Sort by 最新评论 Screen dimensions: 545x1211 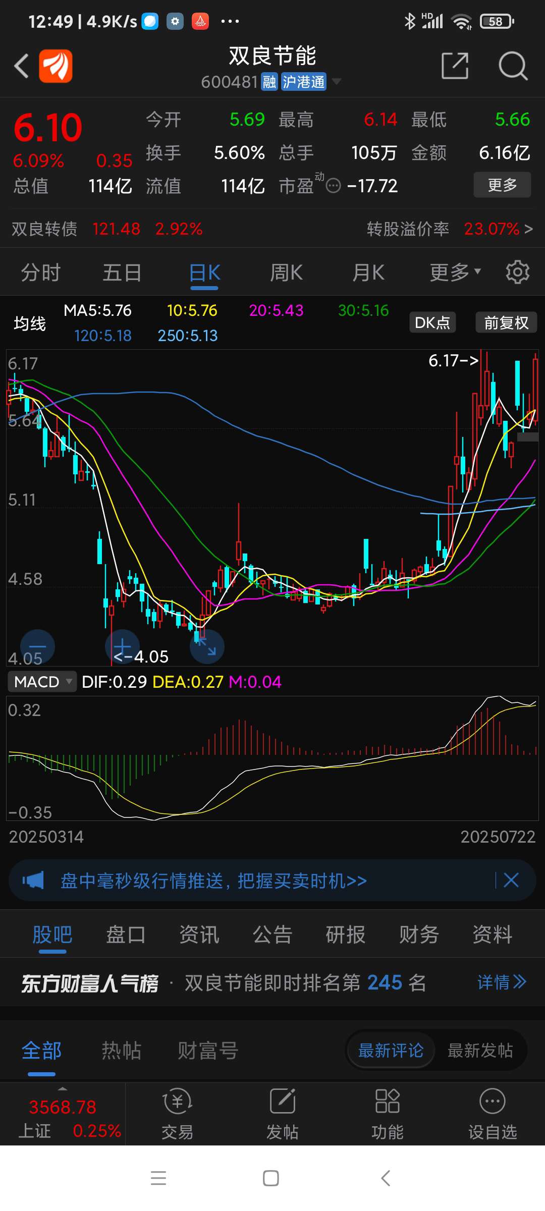coord(391,1051)
